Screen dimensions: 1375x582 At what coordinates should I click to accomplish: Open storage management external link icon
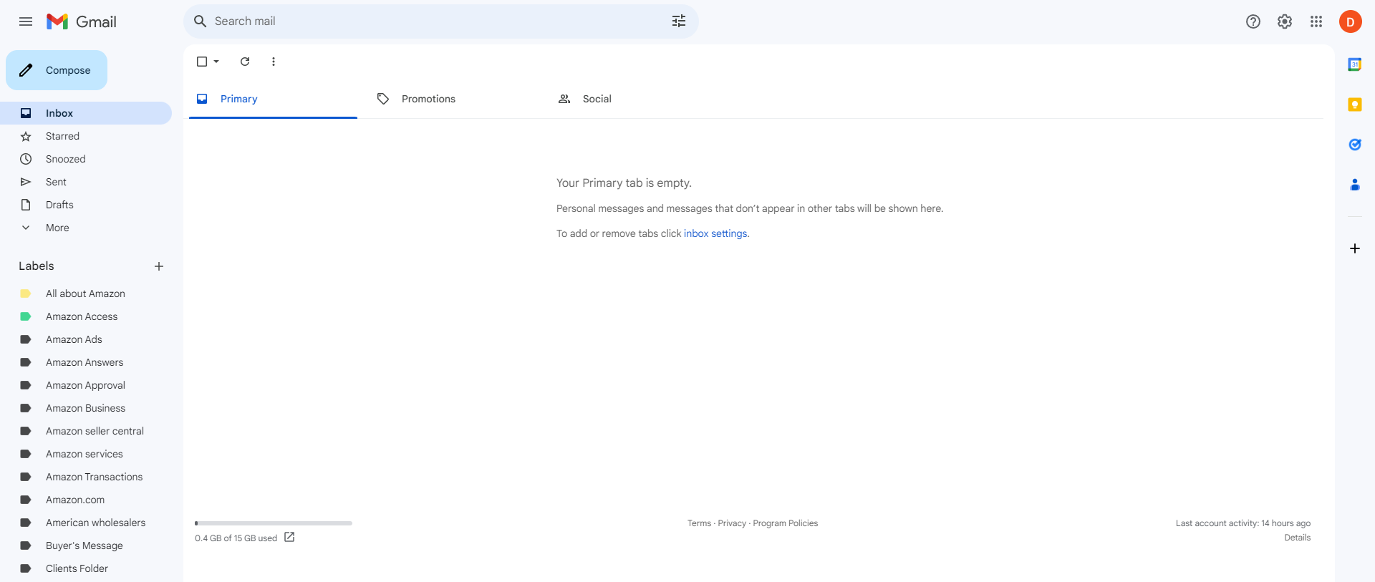coord(289,537)
